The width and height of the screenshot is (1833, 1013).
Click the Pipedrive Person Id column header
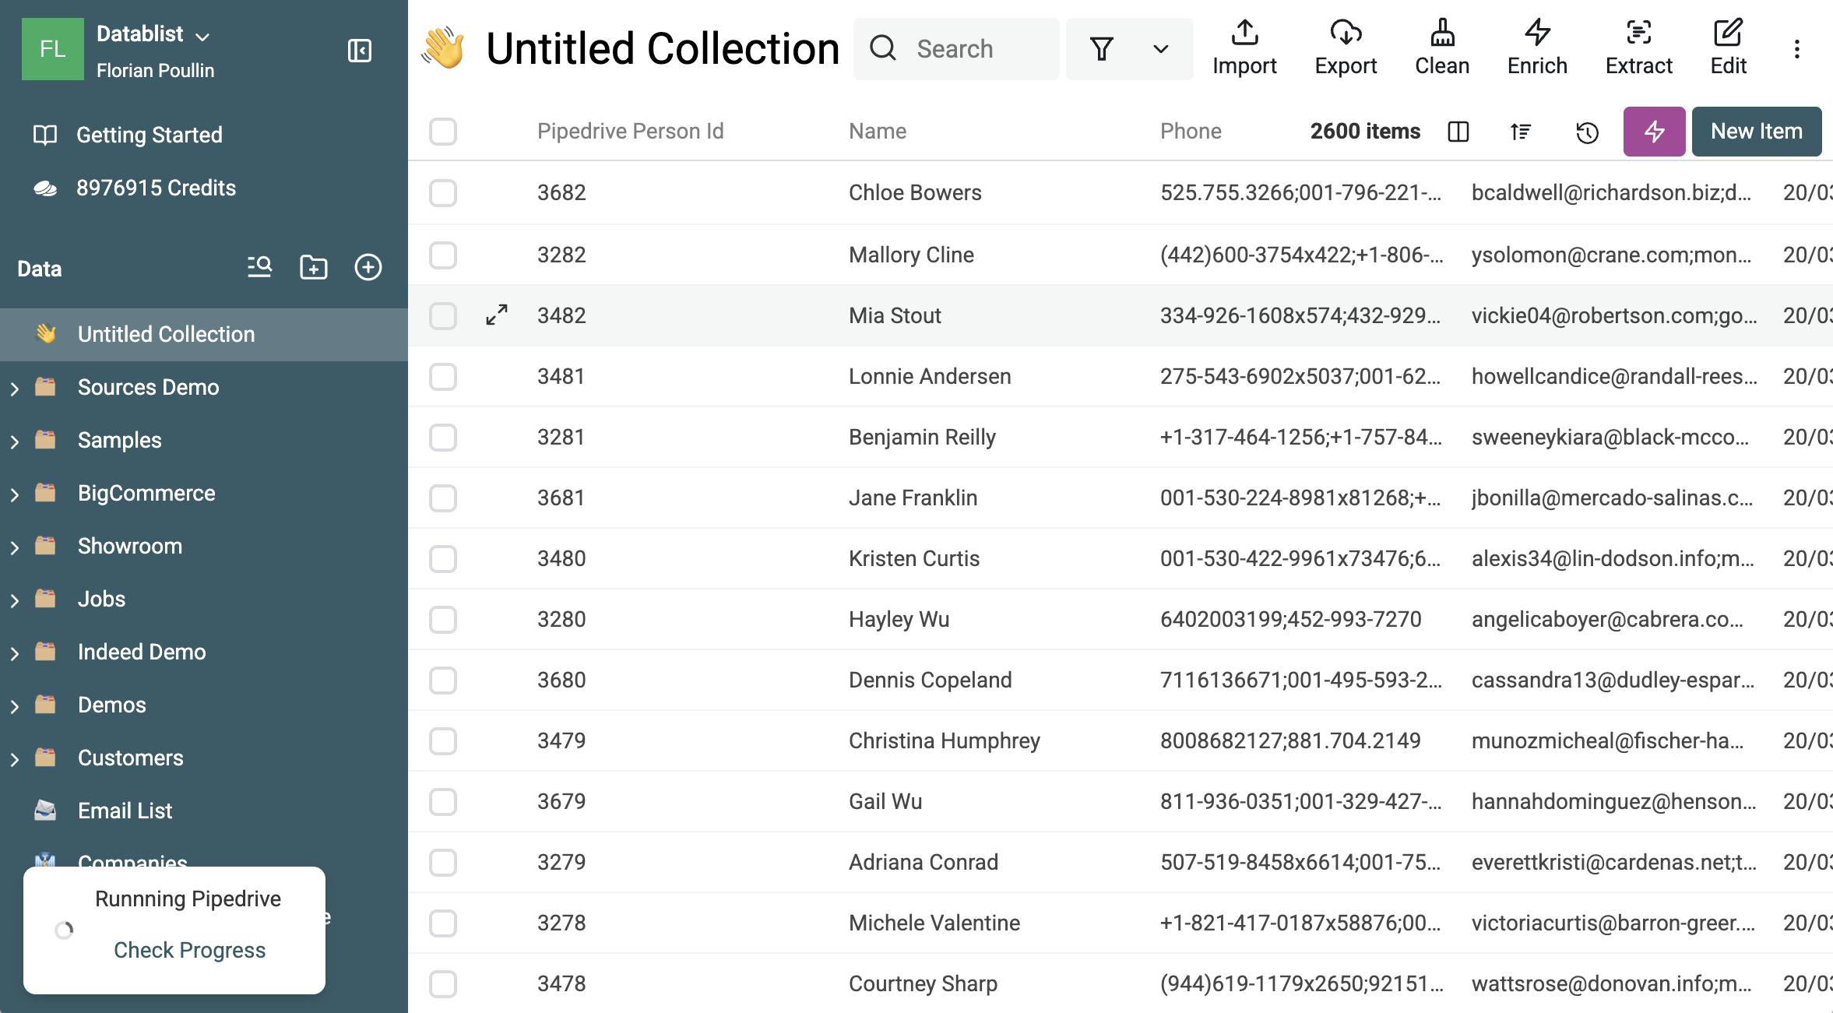(630, 131)
